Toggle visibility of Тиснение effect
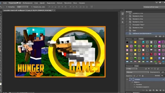 134,84
